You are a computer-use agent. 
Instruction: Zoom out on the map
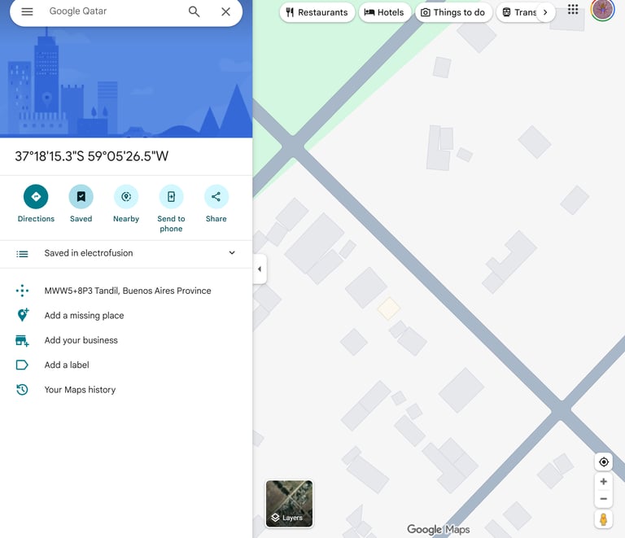[x=604, y=499]
